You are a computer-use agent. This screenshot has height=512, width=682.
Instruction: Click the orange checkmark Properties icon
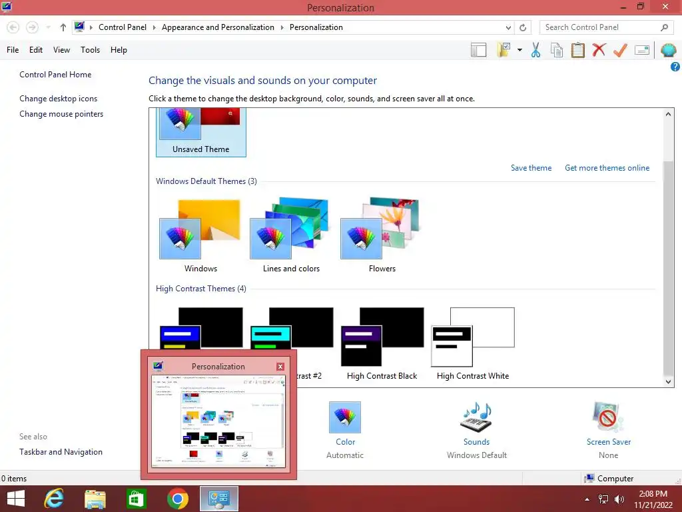(620, 50)
